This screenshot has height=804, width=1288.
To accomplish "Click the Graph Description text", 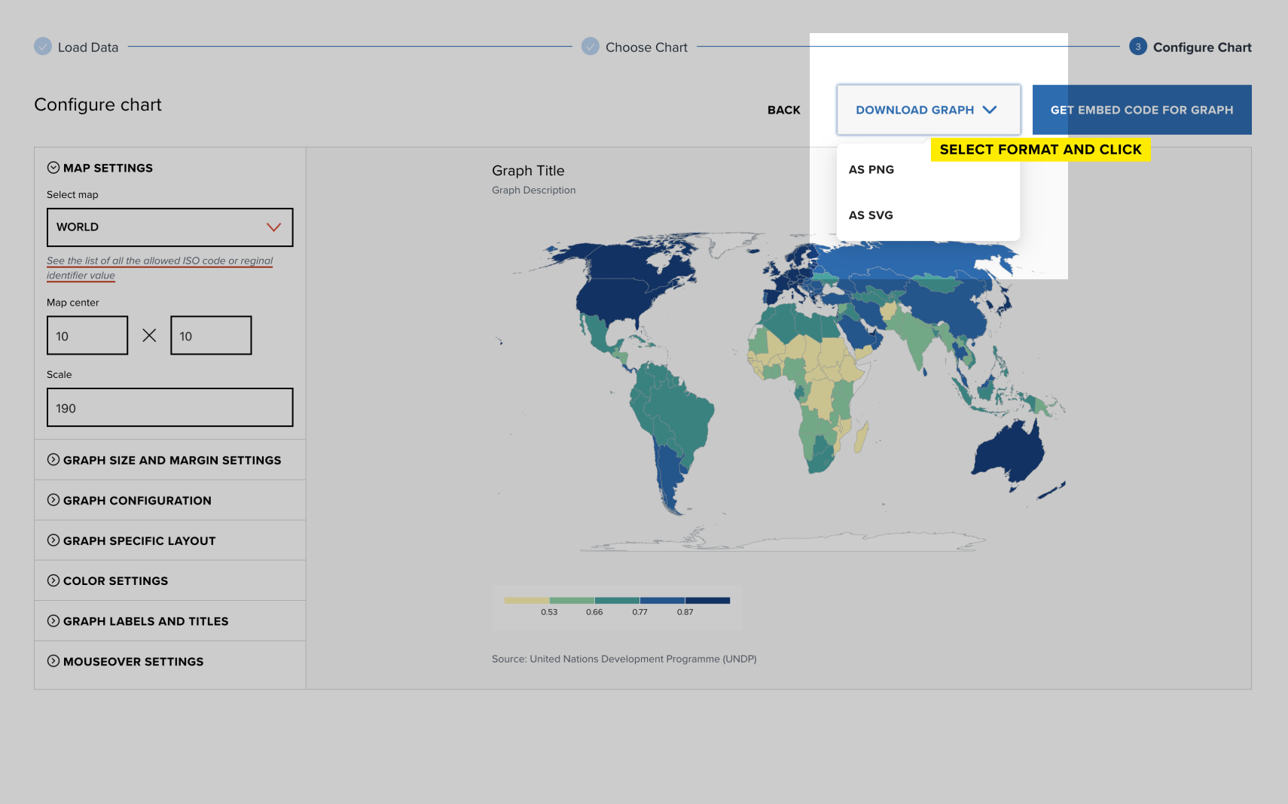I will click(534, 190).
